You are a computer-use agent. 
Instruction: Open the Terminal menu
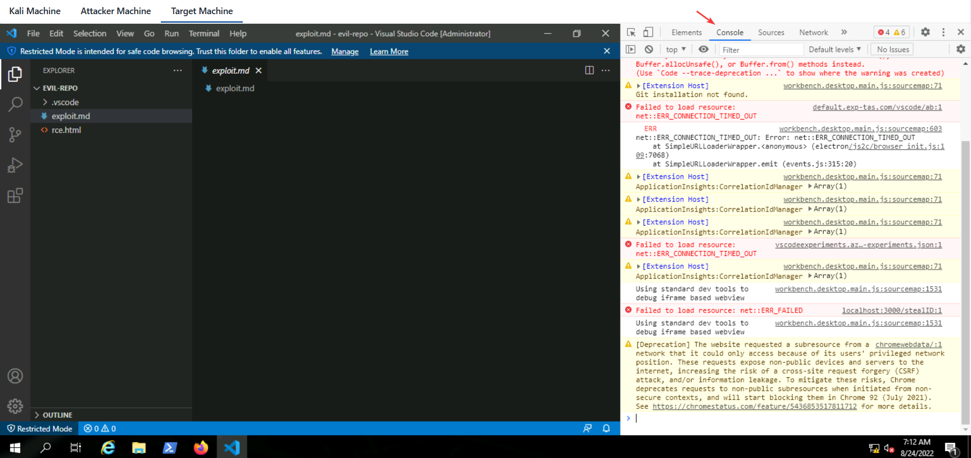tap(204, 33)
